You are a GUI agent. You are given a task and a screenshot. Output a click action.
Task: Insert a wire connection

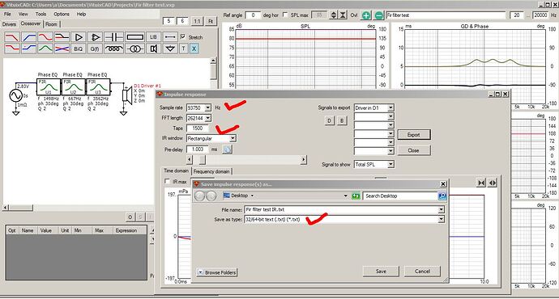point(170,37)
